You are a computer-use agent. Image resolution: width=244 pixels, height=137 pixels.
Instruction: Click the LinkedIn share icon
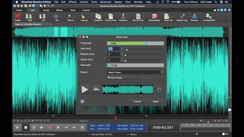225,10
